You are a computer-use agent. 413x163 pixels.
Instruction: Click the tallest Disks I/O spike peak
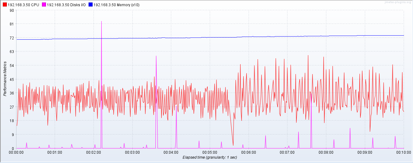(101, 21)
